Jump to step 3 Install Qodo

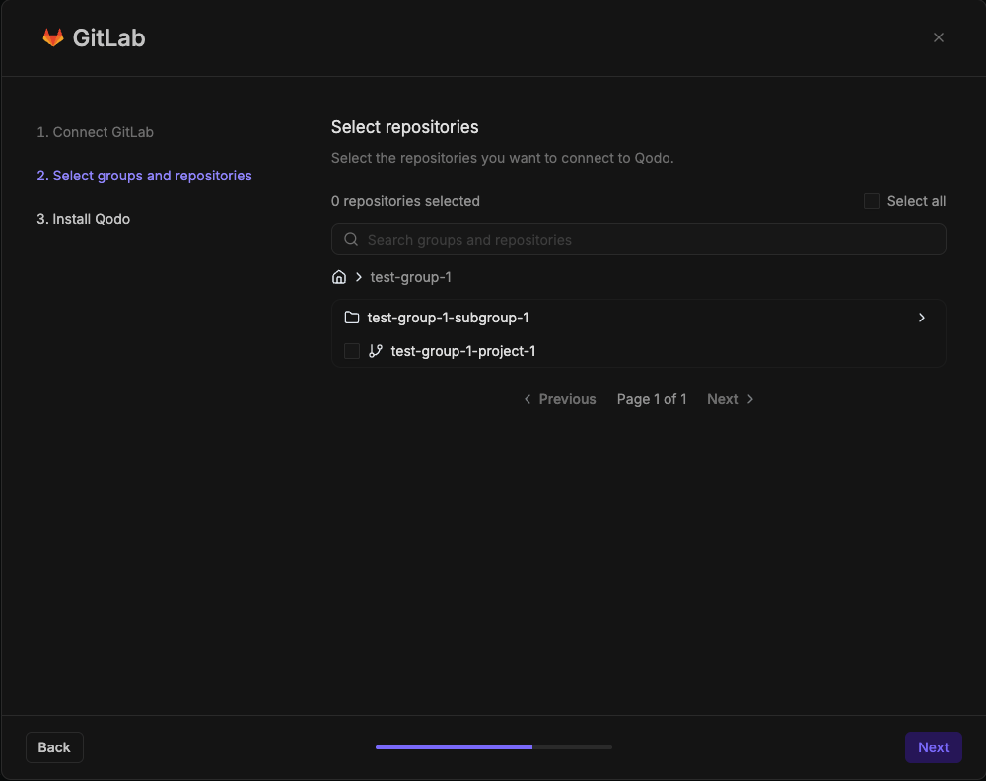(x=83, y=219)
